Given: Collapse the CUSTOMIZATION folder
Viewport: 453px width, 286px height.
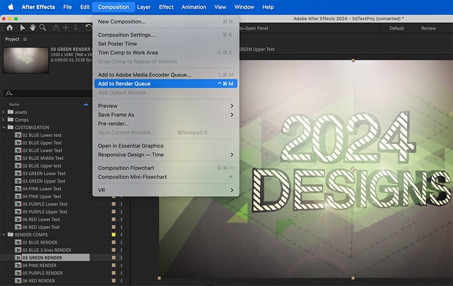Looking at the screenshot, I should [4, 127].
